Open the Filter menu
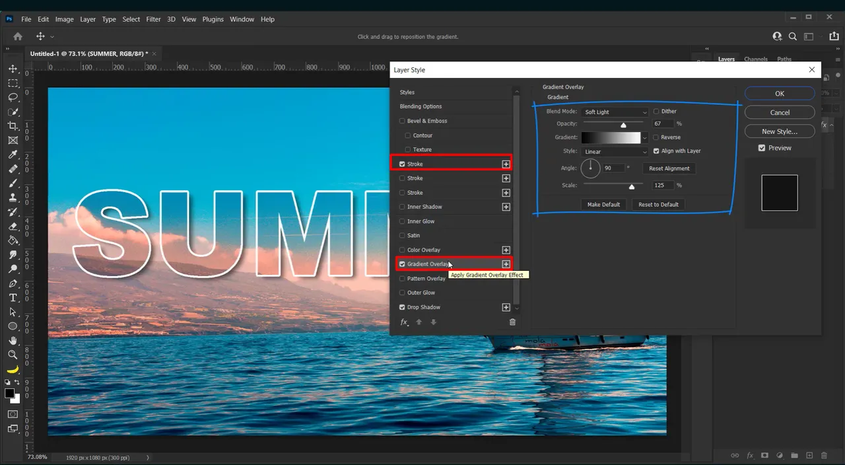 (x=153, y=19)
